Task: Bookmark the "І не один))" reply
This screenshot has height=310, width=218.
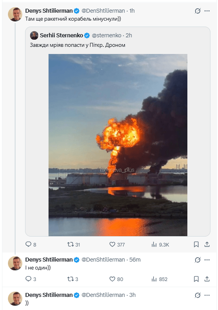Action: pos(196,279)
